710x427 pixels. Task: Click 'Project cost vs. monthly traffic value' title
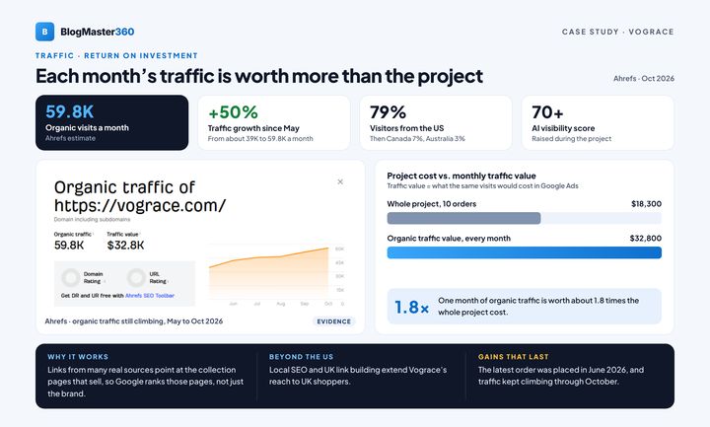tap(461, 176)
